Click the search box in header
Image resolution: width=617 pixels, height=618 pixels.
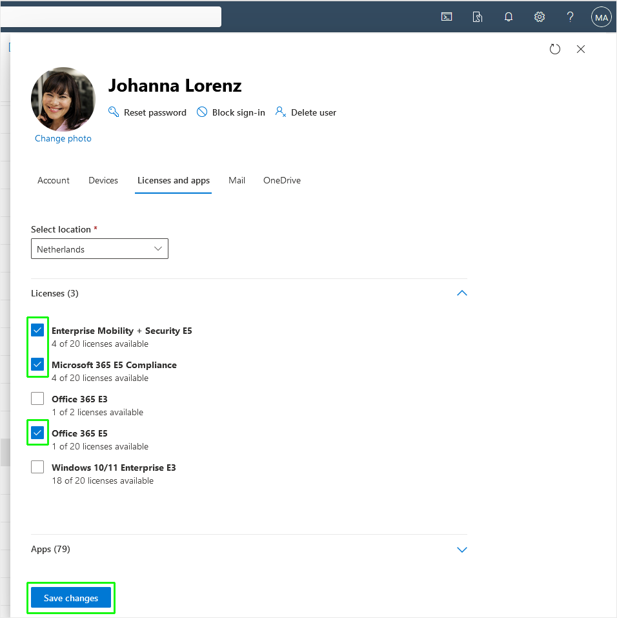(111, 17)
